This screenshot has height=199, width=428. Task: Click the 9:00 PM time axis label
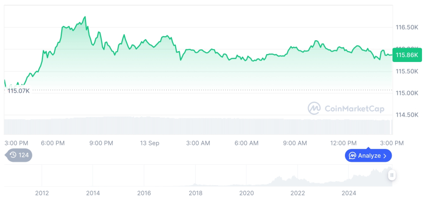[x=102, y=143]
